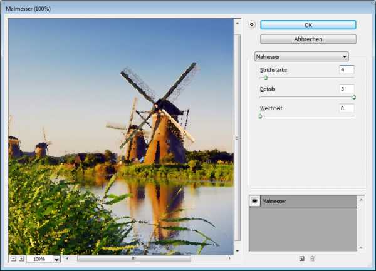This screenshot has width=376, height=271.
Task: Click the Details slider handle
Action: [x=354, y=97]
